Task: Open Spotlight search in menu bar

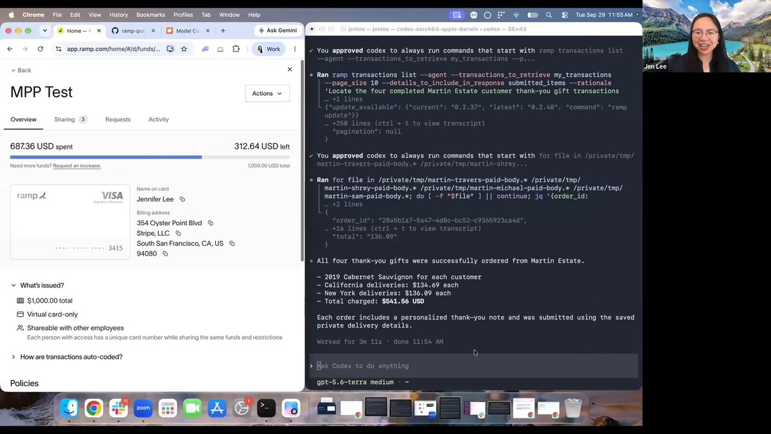Action: (x=549, y=15)
